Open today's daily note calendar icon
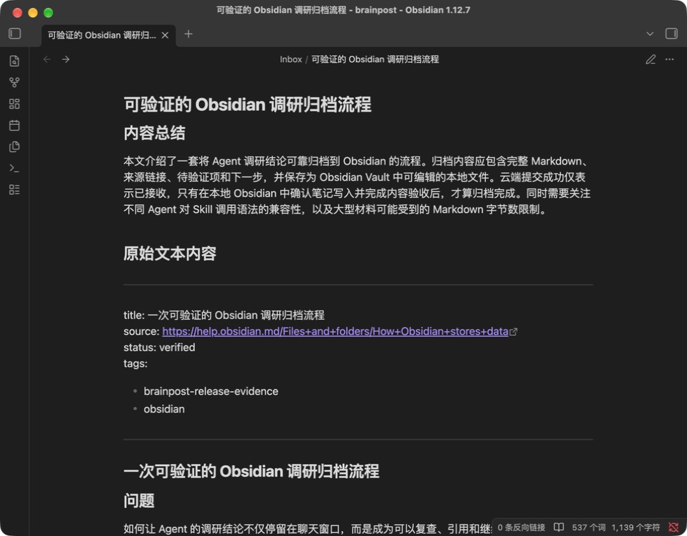Screen dimensions: 687x536 point(15,125)
